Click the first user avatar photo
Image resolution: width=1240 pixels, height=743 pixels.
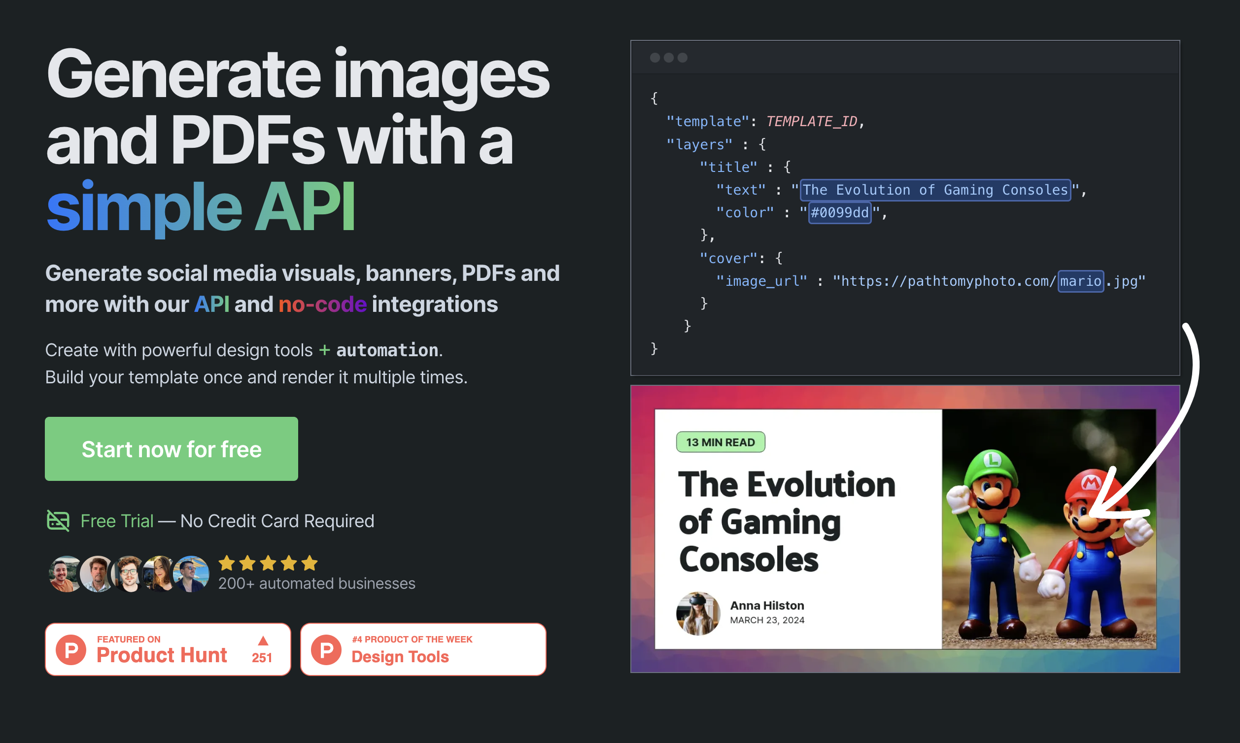(x=65, y=574)
